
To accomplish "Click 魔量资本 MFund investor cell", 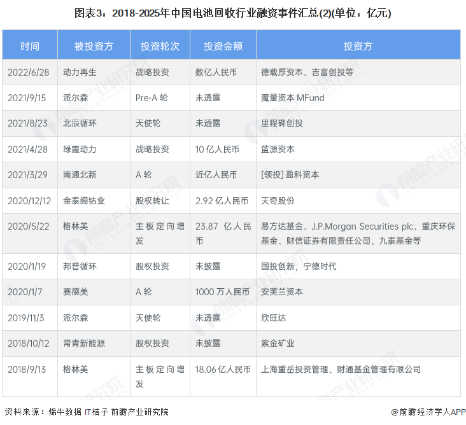I will [358, 98].
